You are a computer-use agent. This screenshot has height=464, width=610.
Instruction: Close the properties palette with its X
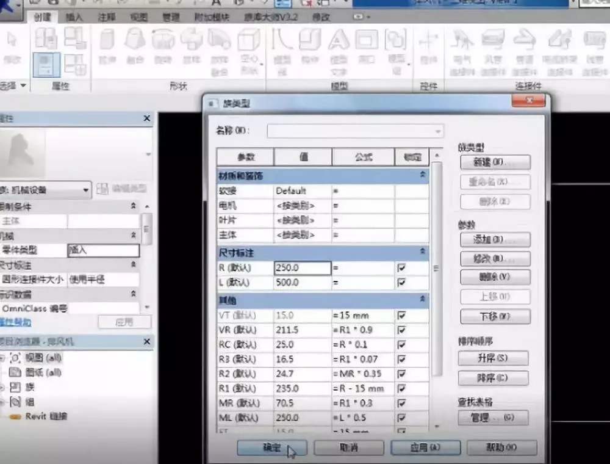146,118
